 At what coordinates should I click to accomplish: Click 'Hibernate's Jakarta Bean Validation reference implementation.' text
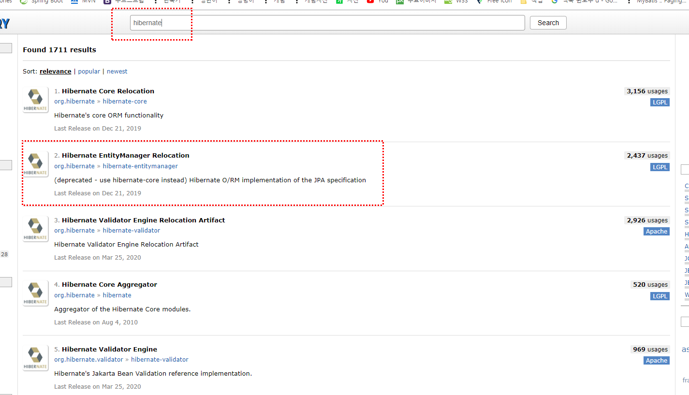pos(153,374)
